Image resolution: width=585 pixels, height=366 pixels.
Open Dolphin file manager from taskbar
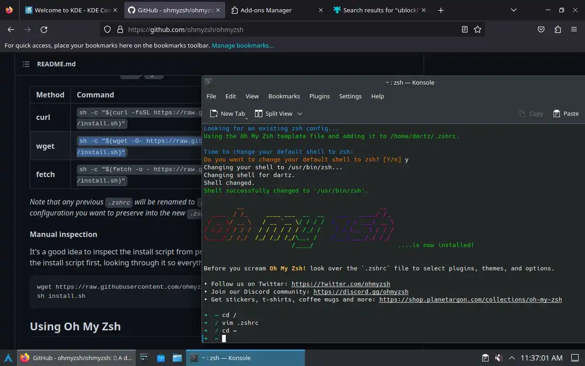[177, 358]
